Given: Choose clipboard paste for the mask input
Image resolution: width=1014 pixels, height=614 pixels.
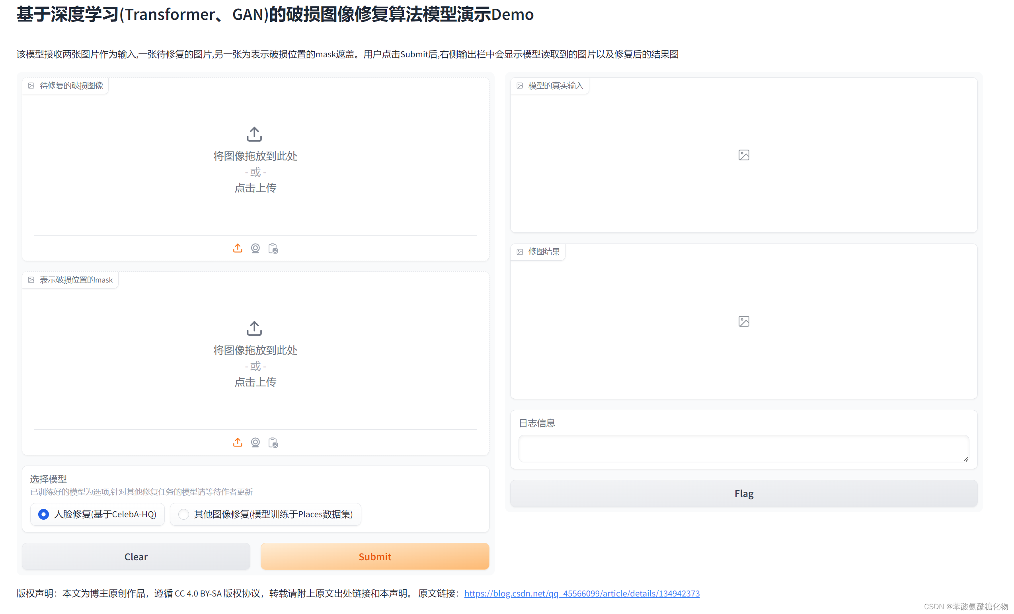Looking at the screenshot, I should click(273, 443).
